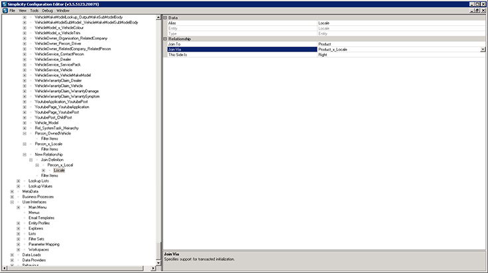Click tree panel vertical scrollbar down arrow
This screenshot has height=273, width=488.
click(x=158, y=264)
